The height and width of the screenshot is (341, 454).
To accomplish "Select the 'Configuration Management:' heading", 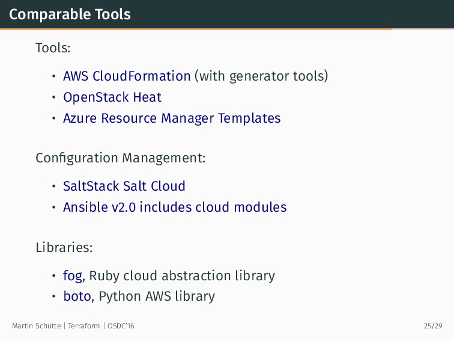I will pos(121,158).
